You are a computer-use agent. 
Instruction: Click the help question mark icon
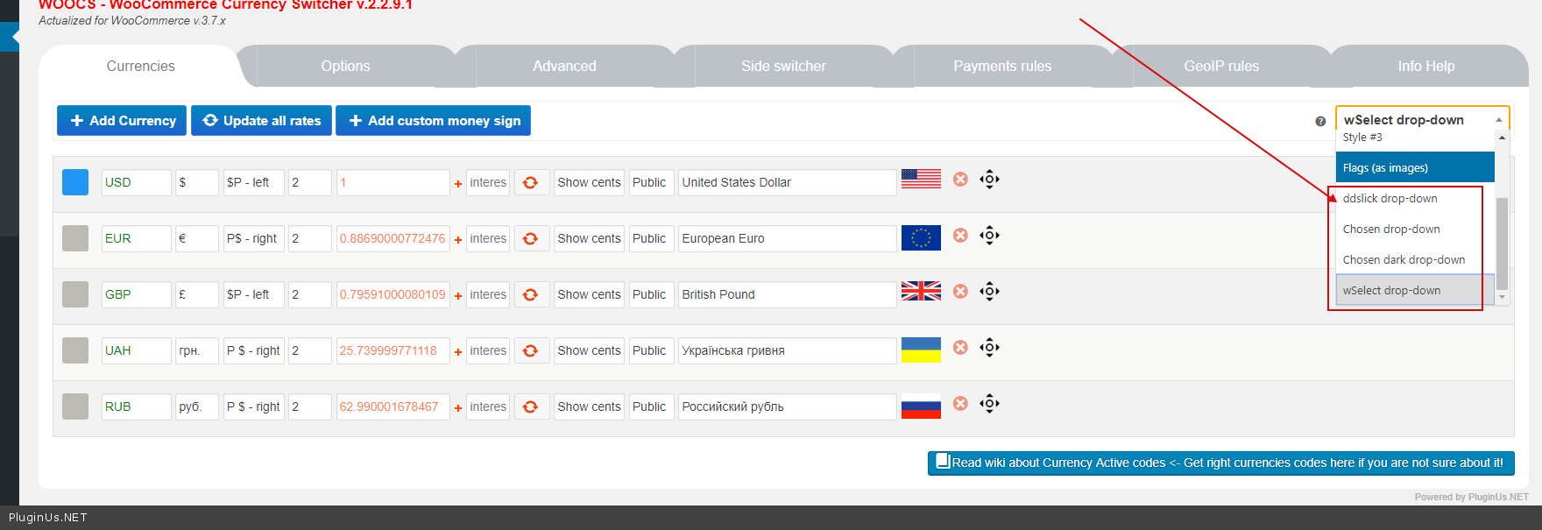1320,122
